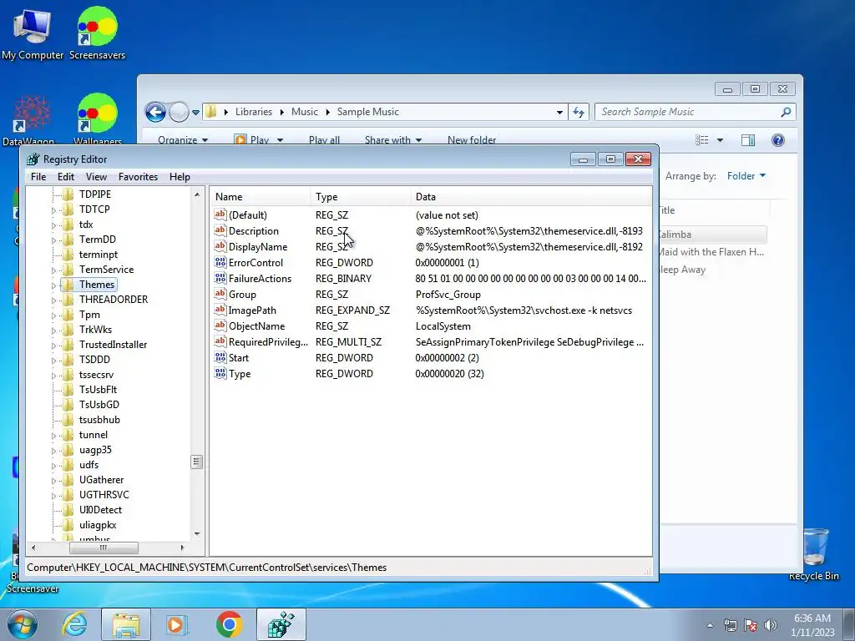The height and width of the screenshot is (641, 855).
Task: Click Share with in Explorer toolbar
Action: click(393, 140)
